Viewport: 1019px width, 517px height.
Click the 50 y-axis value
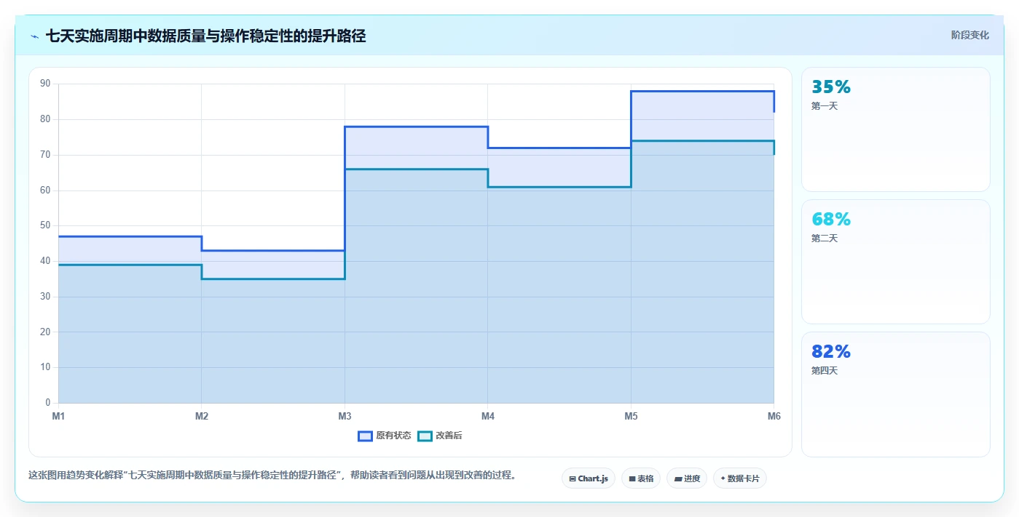click(45, 225)
